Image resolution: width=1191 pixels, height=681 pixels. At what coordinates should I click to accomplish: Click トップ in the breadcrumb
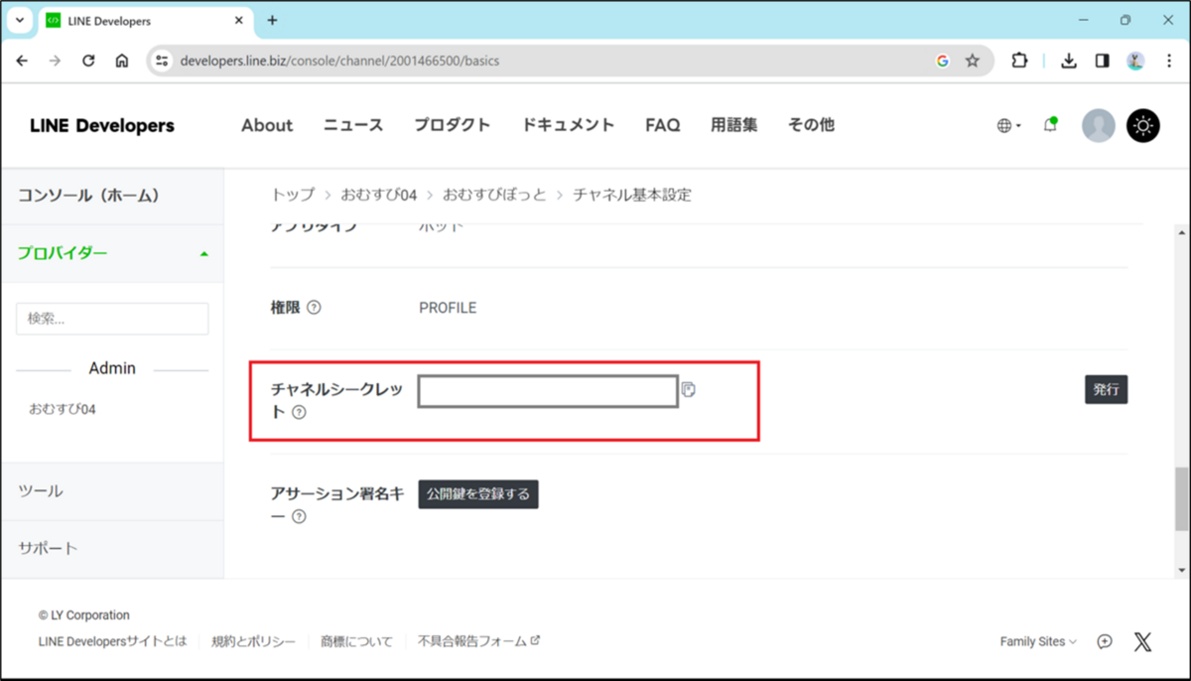click(x=293, y=195)
